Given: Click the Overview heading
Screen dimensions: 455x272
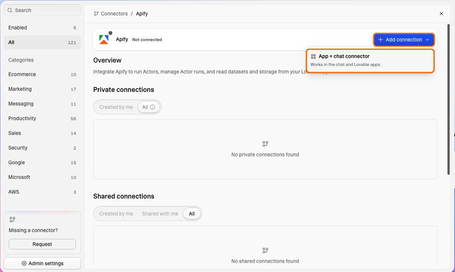Looking at the screenshot, I should pyautogui.click(x=107, y=60).
